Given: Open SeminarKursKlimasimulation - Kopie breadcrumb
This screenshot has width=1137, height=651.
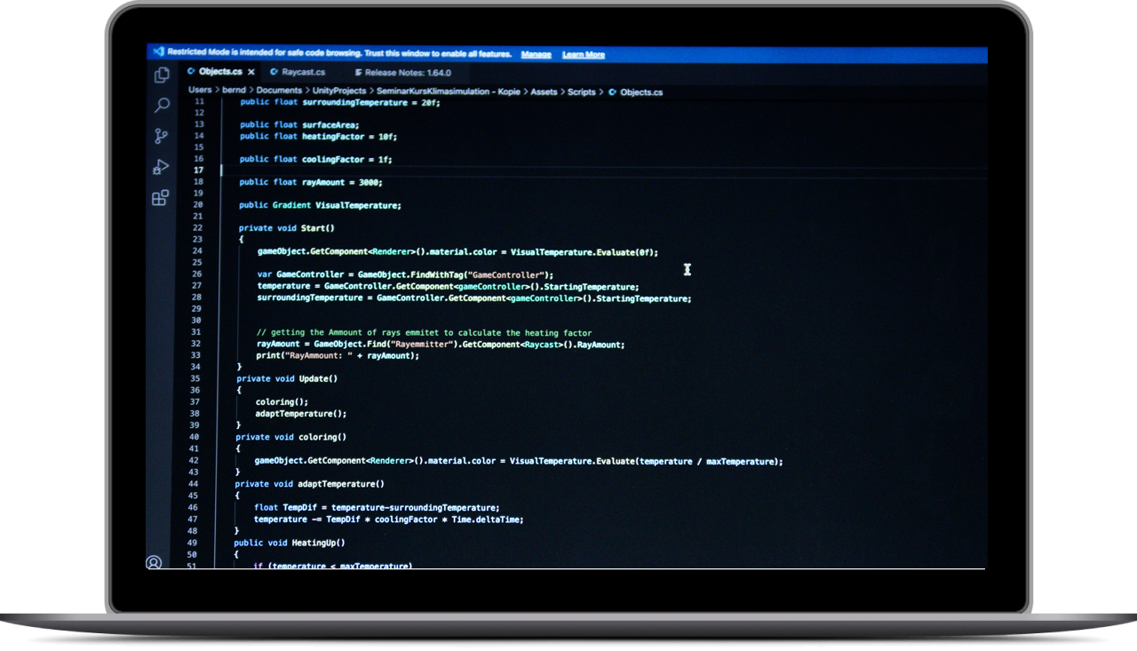Looking at the screenshot, I should coord(448,91).
